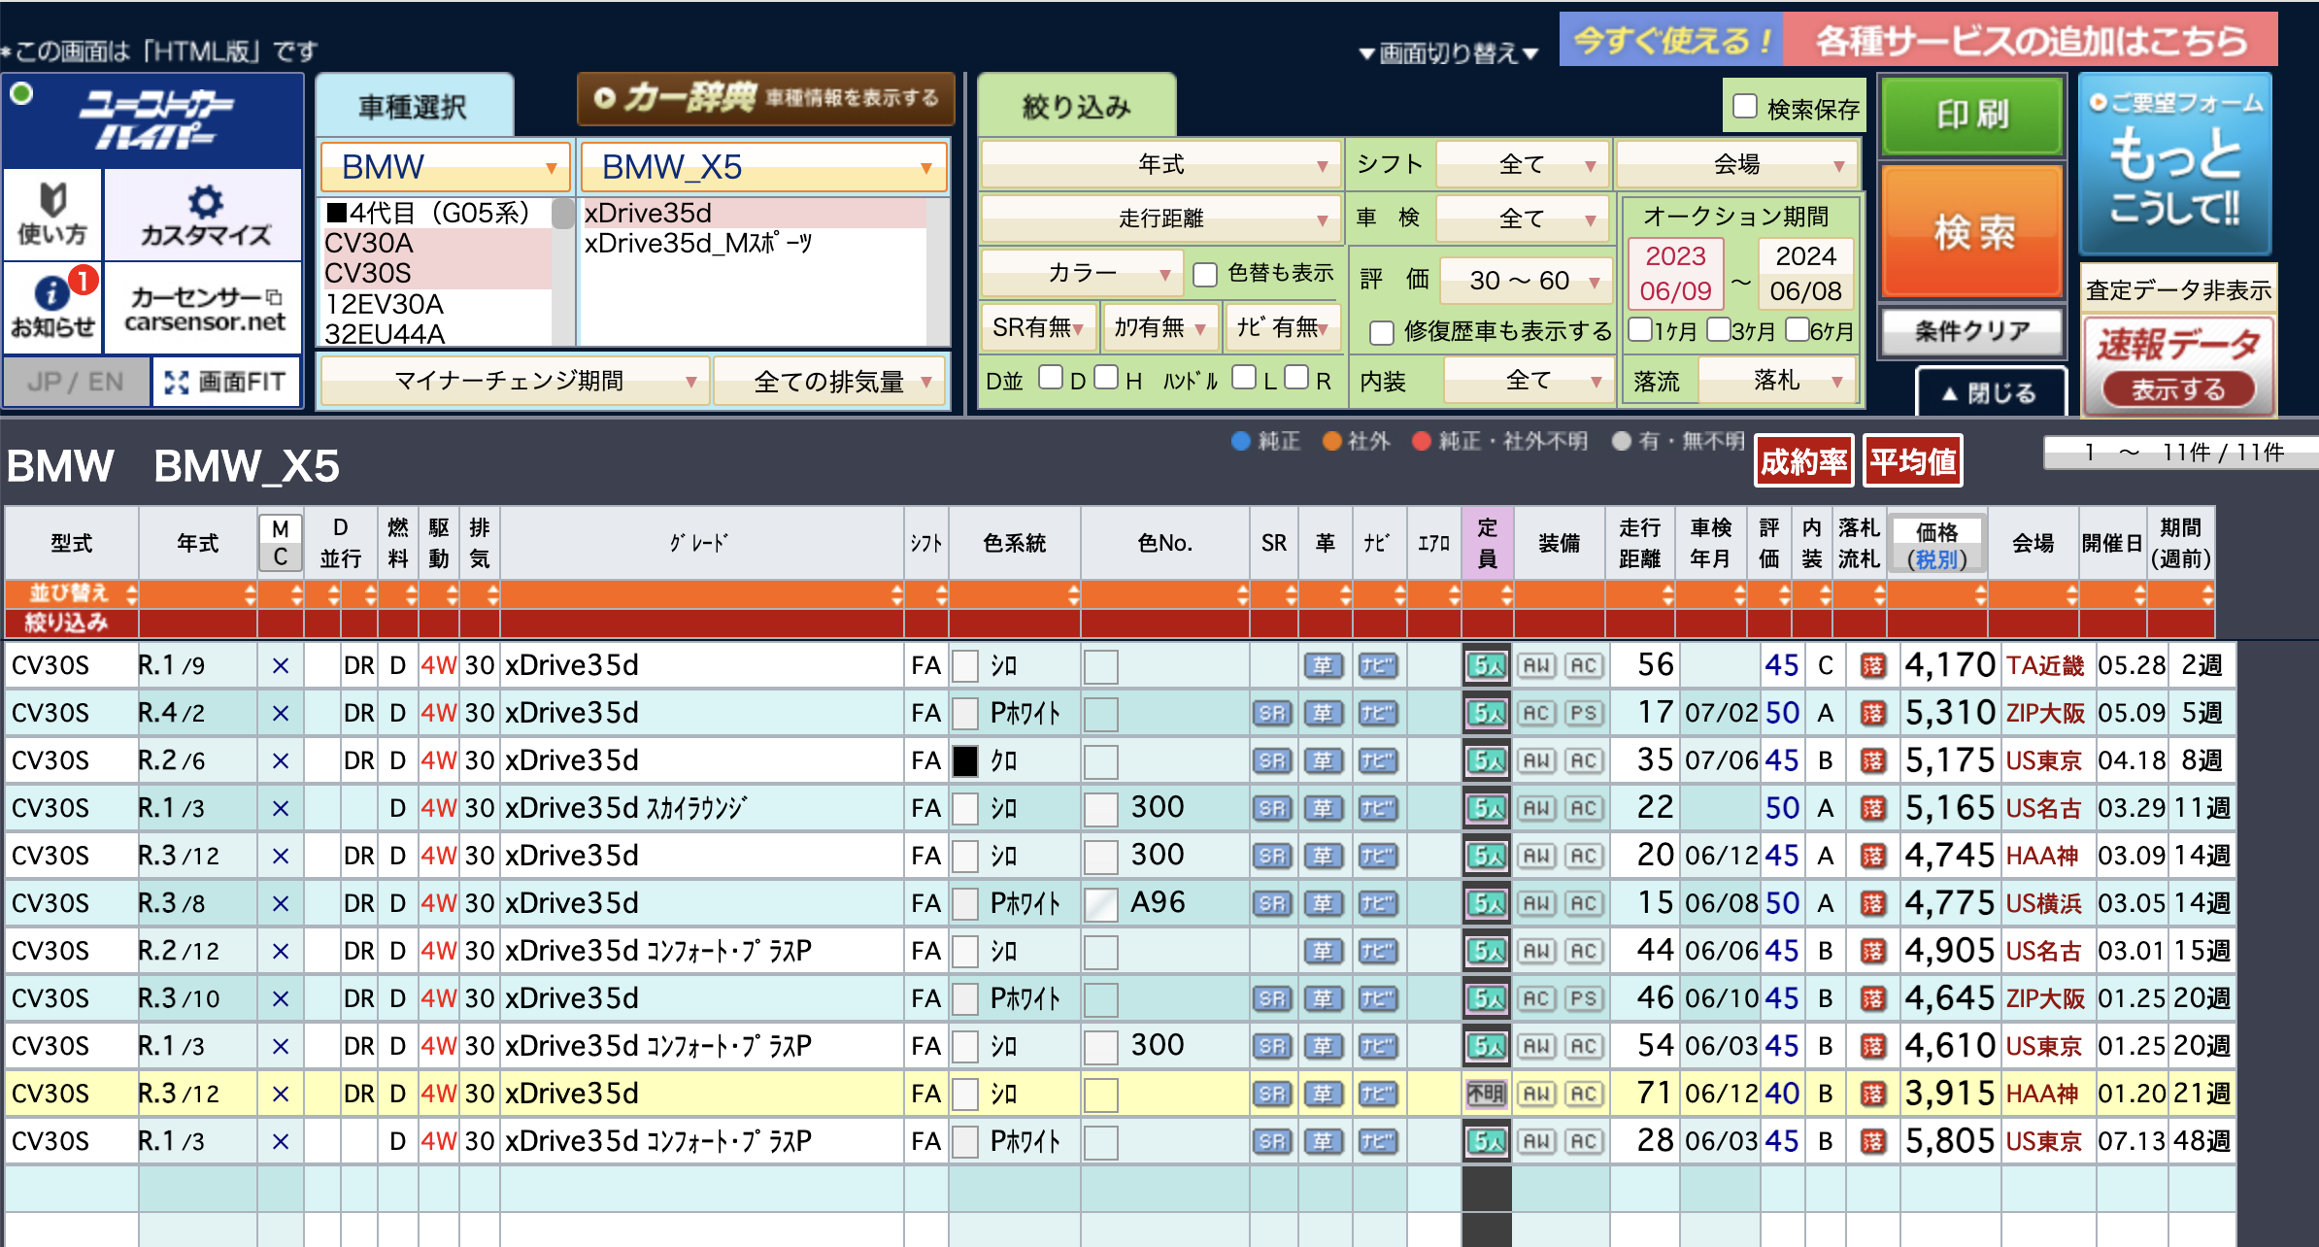
Task: Click the green 印刷 print button
Action: click(x=1972, y=115)
